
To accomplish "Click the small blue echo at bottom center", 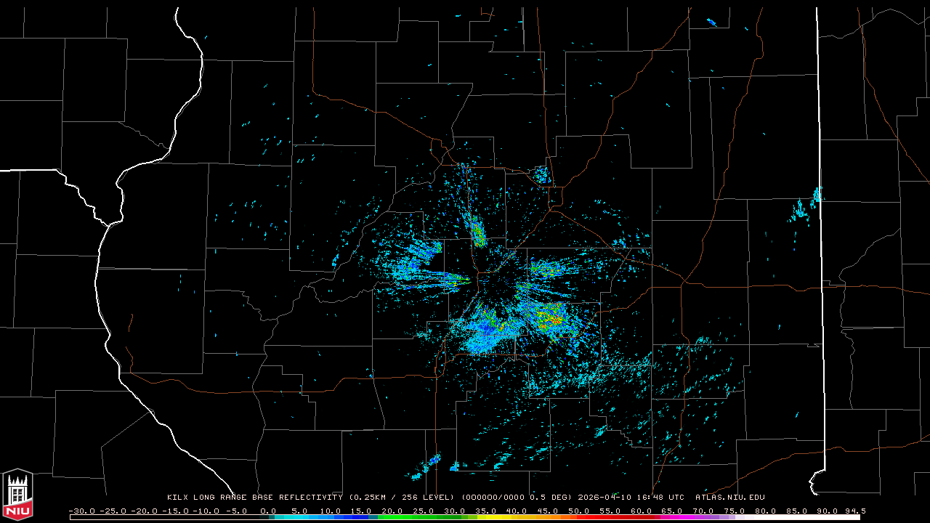I will tap(434, 461).
